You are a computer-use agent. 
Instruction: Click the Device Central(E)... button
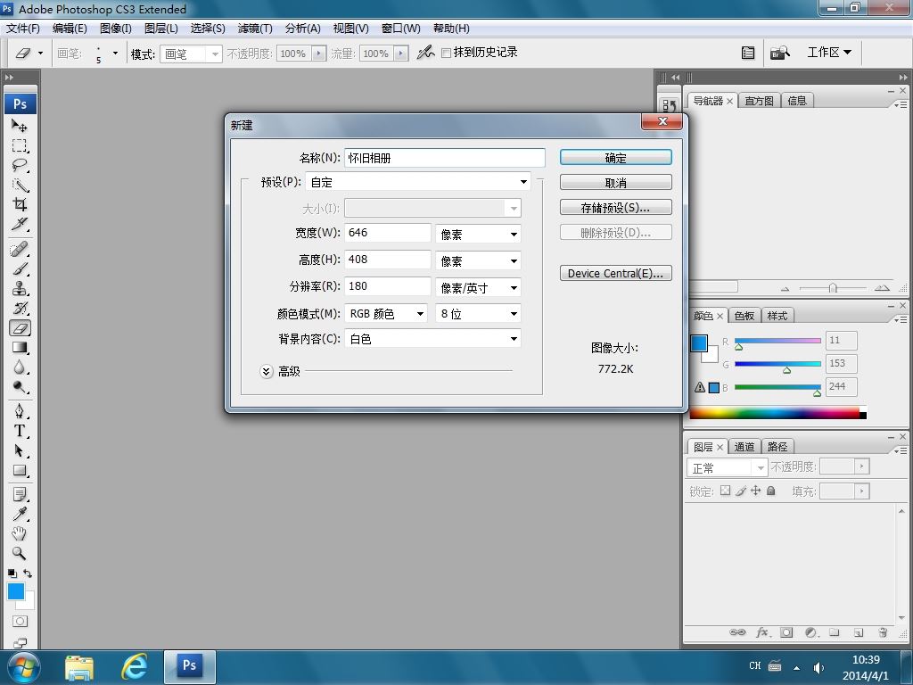[615, 274]
